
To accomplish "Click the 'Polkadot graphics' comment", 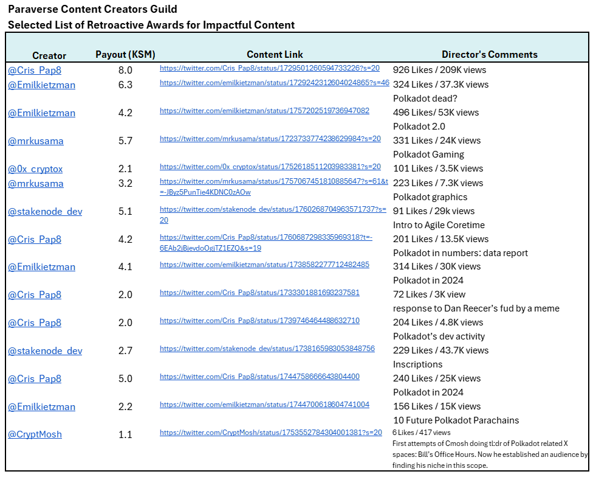I will pos(430,197).
